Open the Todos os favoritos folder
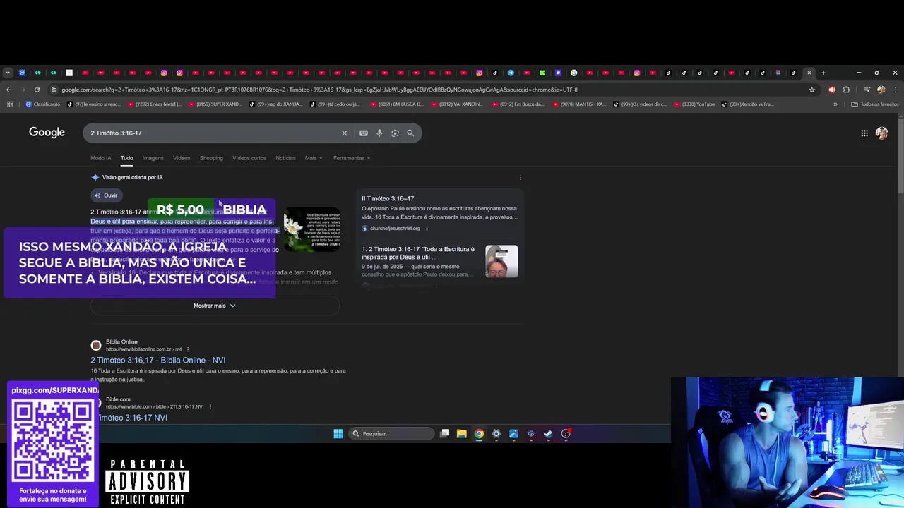 coord(875,104)
